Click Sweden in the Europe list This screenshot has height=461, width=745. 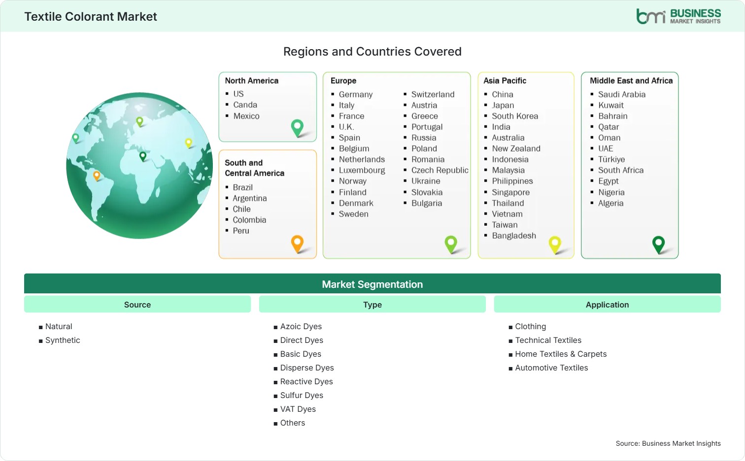coord(354,214)
